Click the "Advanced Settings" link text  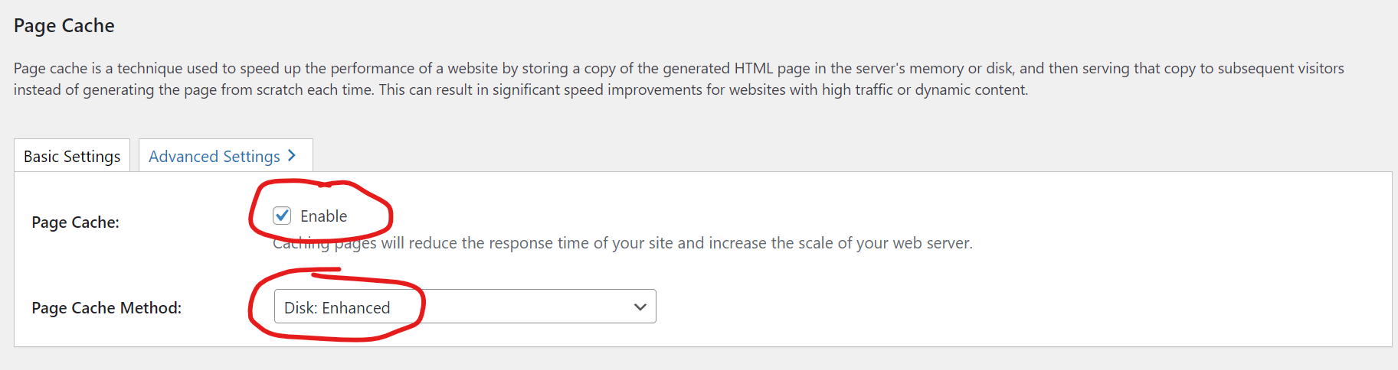pyautogui.click(x=214, y=156)
